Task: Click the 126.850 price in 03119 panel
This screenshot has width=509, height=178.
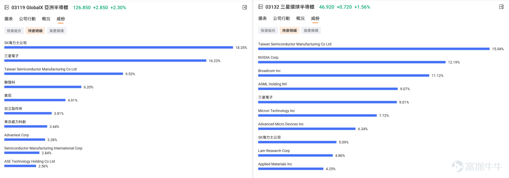Action: tap(82, 8)
